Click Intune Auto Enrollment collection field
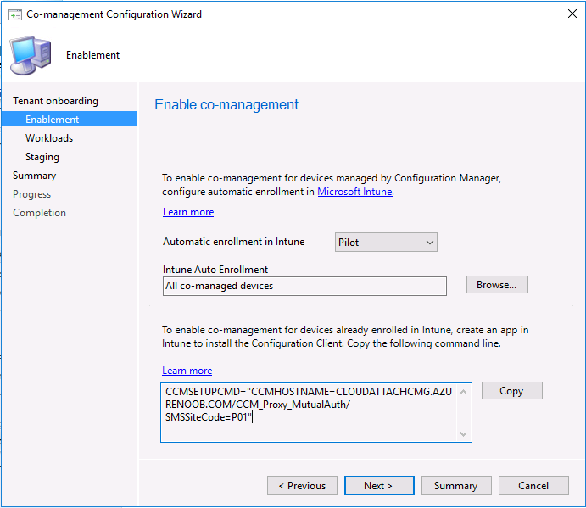 pyautogui.click(x=304, y=286)
